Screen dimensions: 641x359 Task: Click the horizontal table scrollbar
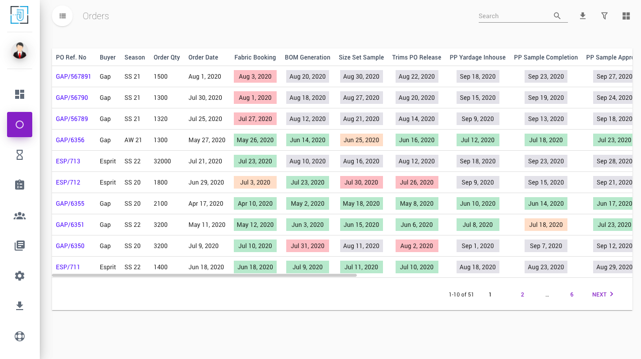click(x=204, y=275)
